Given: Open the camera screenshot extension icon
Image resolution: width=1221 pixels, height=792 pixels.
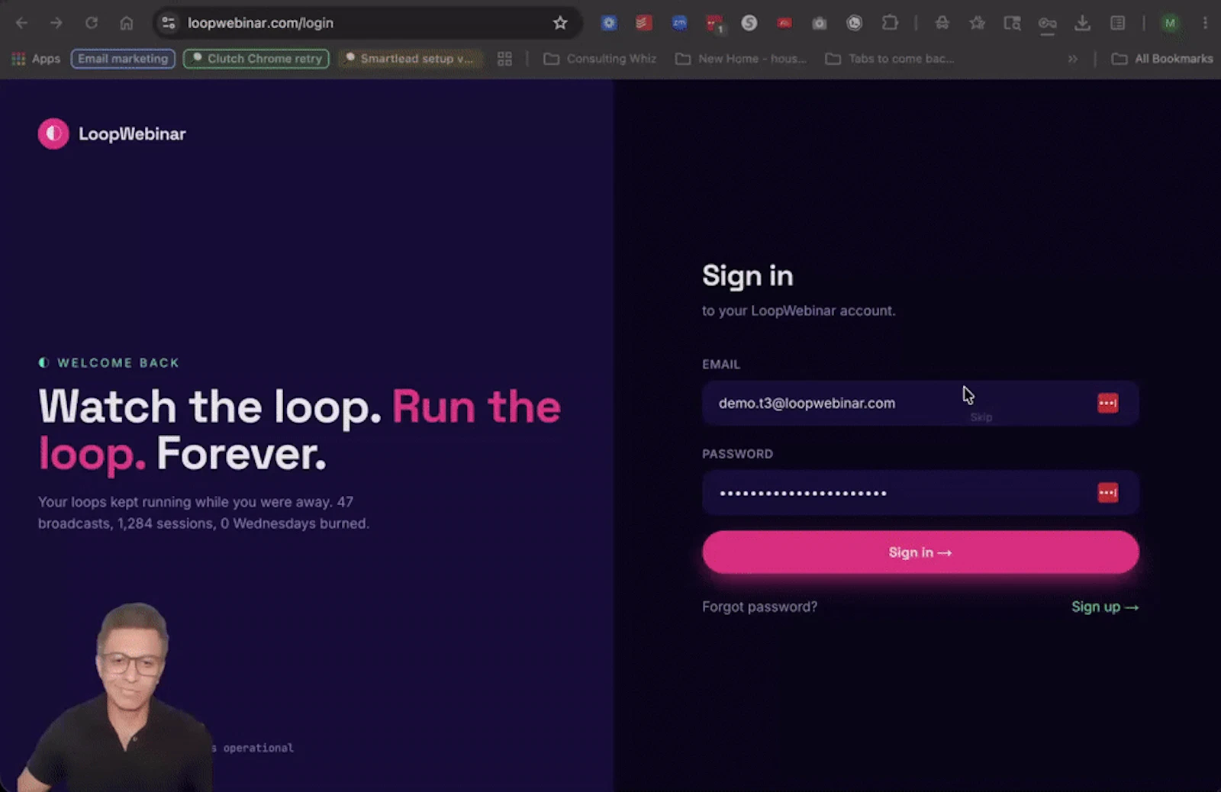Looking at the screenshot, I should point(820,23).
